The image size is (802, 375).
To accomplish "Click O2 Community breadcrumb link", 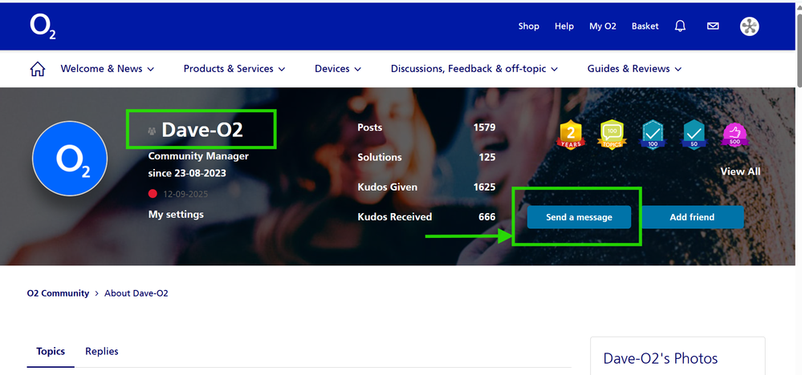I will 58,293.
